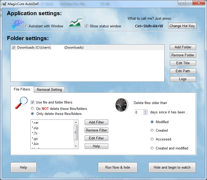Select the *.bin filter entry
Image resolution: width=207 pixels, height=180 pixels.
pyautogui.click(x=53, y=144)
